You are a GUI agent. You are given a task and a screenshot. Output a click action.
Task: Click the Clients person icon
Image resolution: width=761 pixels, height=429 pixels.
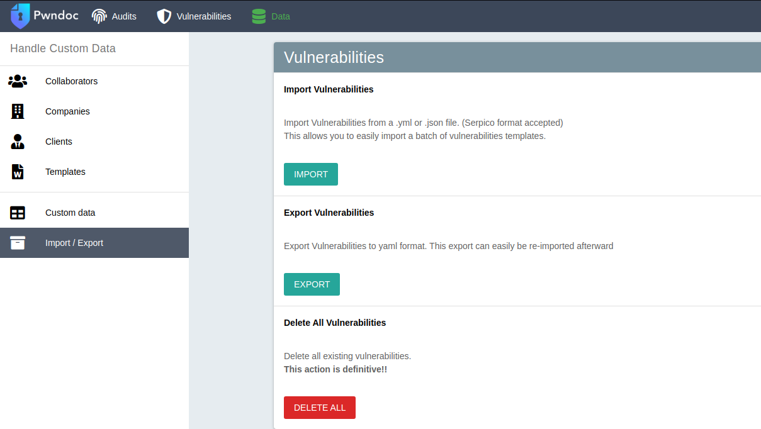coord(18,142)
